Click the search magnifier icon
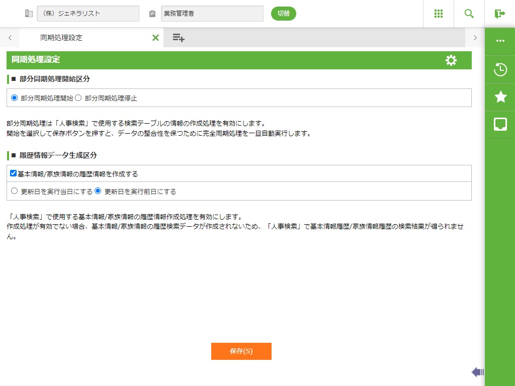Image resolution: width=515 pixels, height=386 pixels. (x=469, y=14)
